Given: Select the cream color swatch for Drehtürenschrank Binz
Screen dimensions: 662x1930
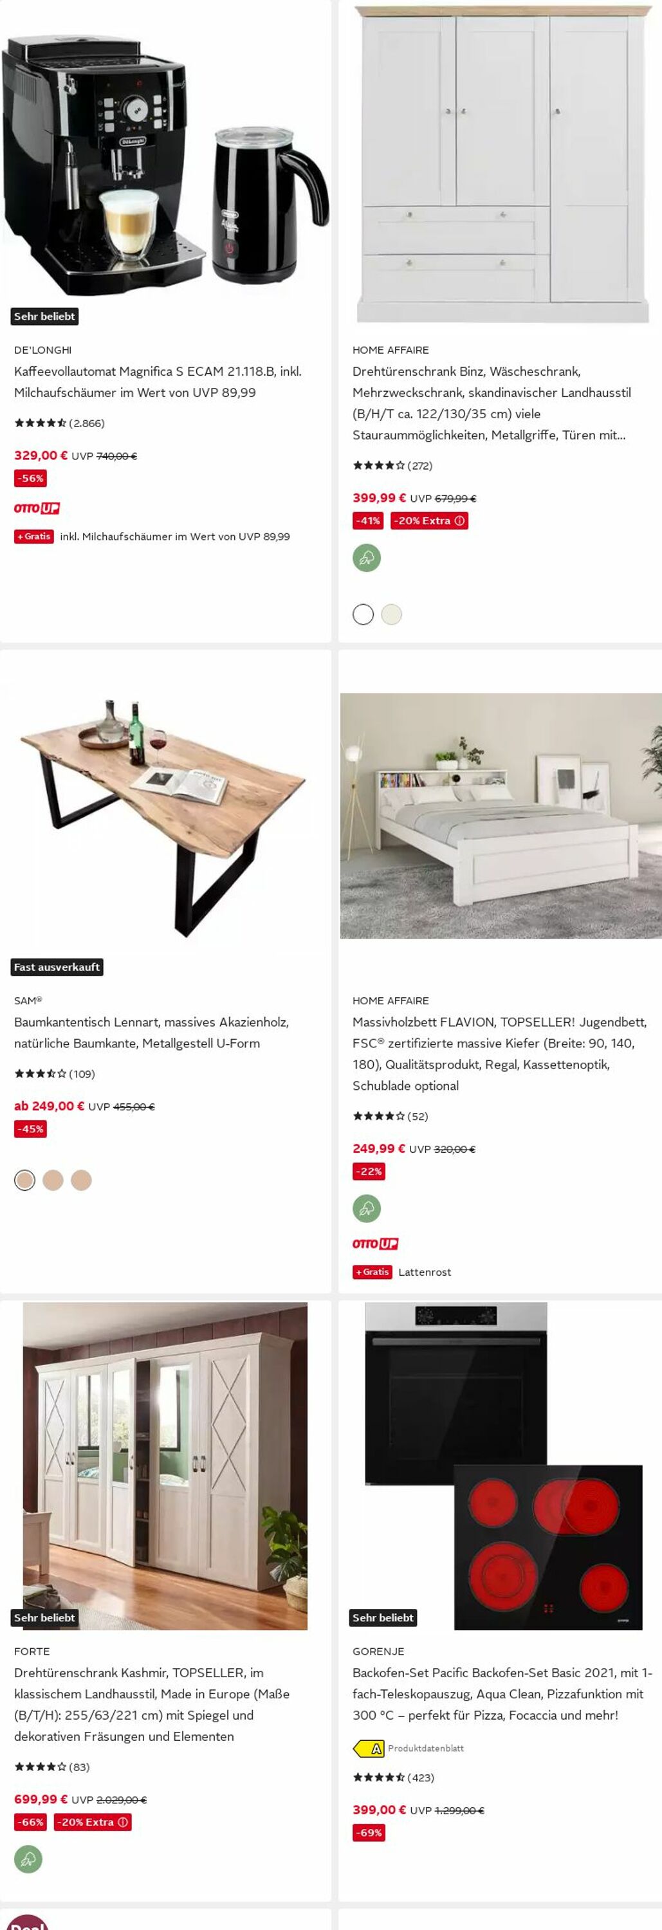Looking at the screenshot, I should (392, 614).
